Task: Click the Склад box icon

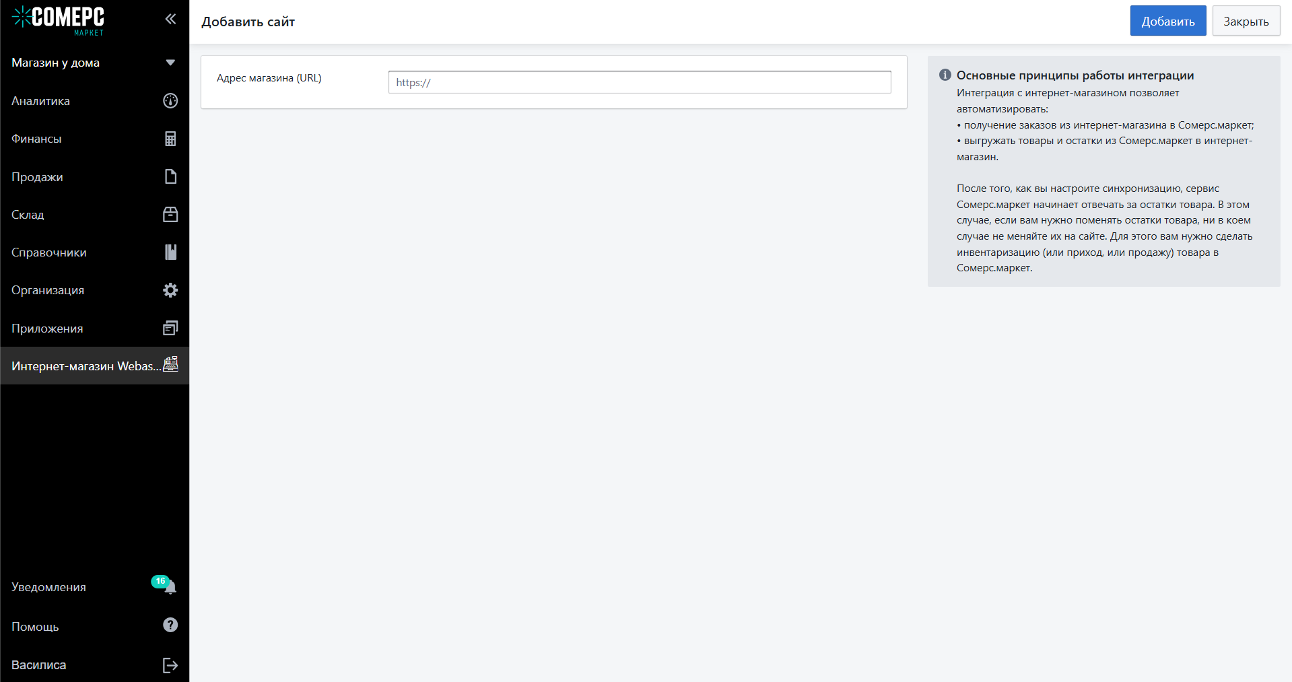Action: pyautogui.click(x=170, y=214)
